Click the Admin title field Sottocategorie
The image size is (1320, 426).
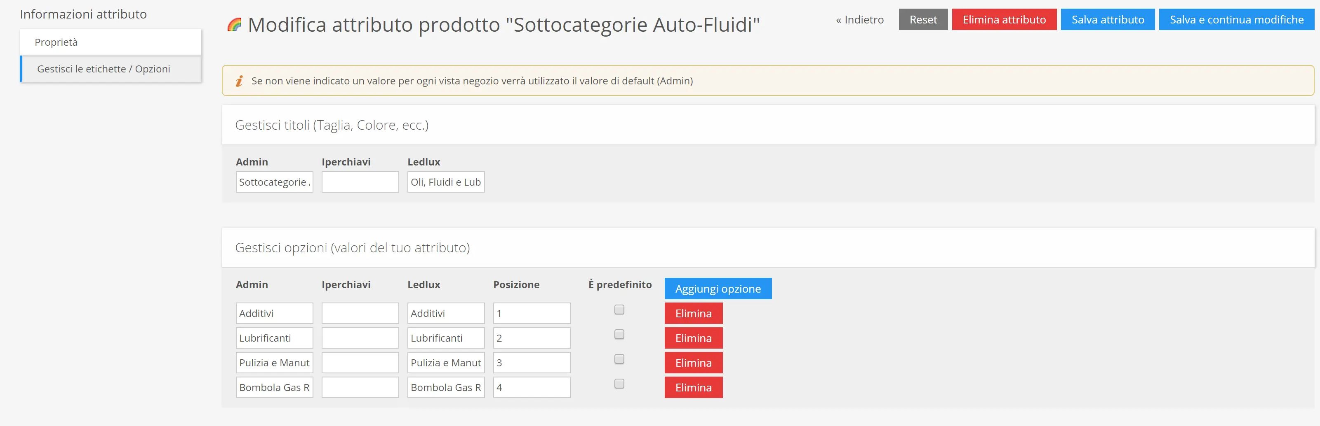click(274, 182)
